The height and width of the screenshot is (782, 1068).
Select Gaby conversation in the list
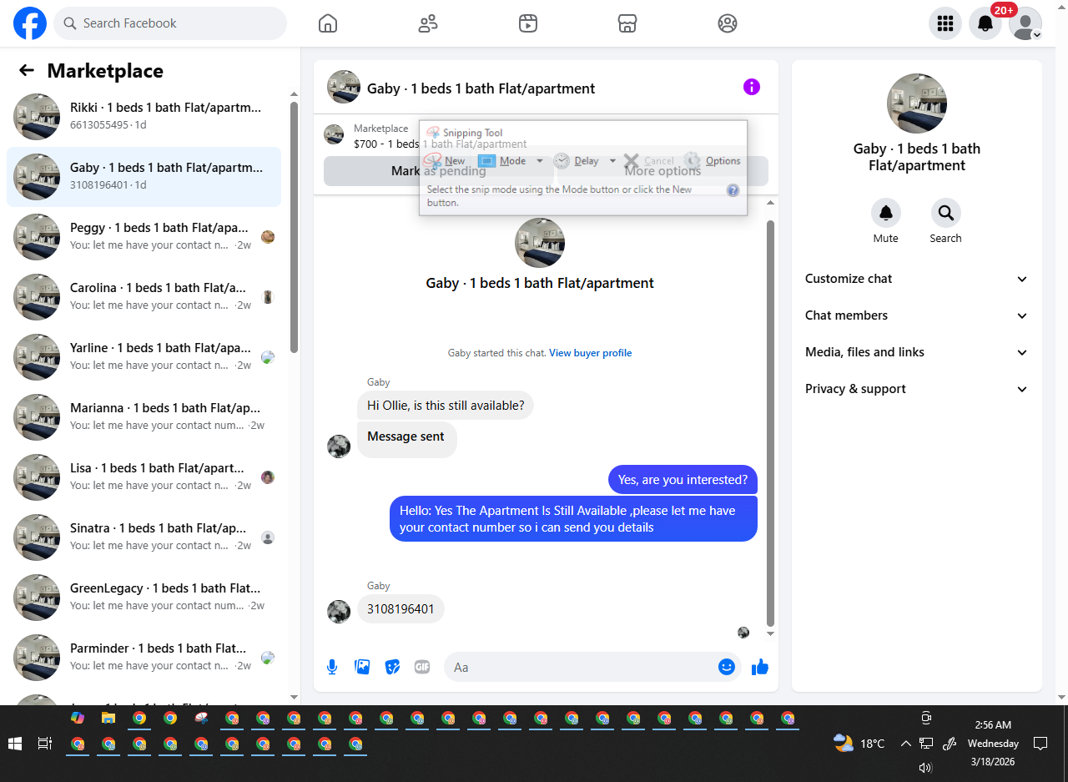pyautogui.click(x=144, y=177)
